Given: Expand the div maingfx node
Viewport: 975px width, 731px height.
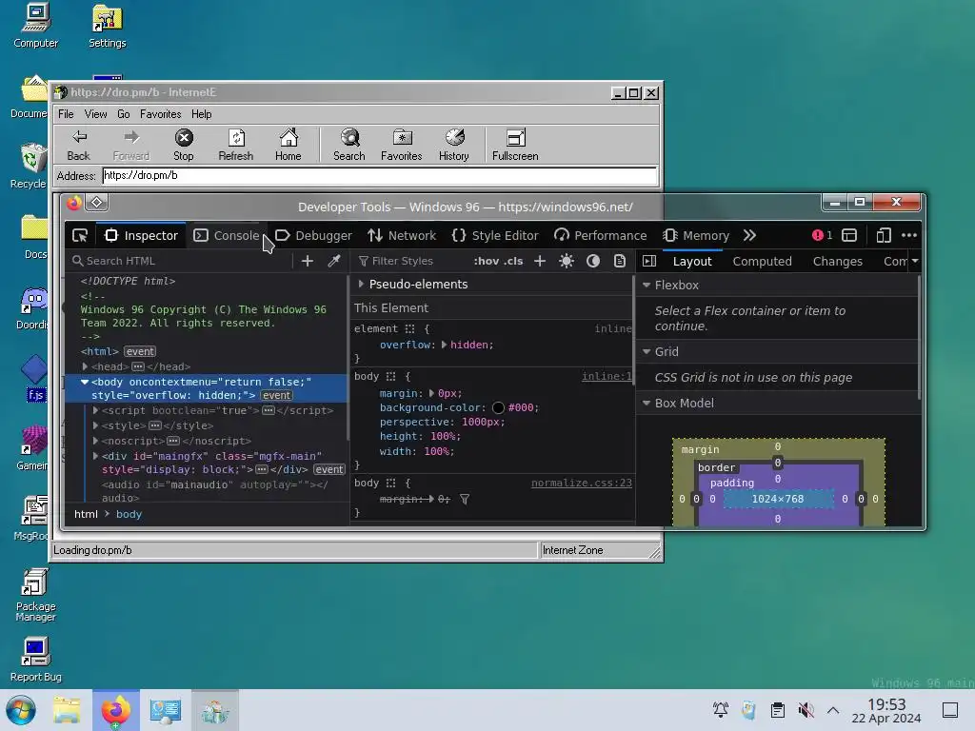Looking at the screenshot, I should [95, 456].
